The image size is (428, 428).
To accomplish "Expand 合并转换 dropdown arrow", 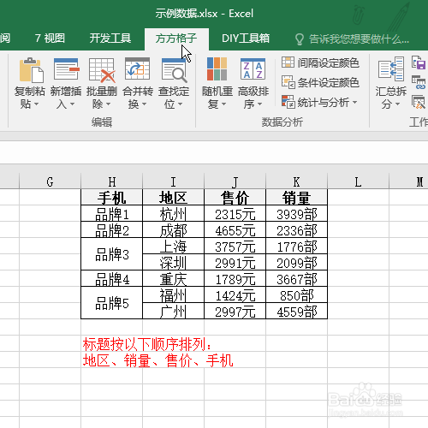I will pos(144,104).
